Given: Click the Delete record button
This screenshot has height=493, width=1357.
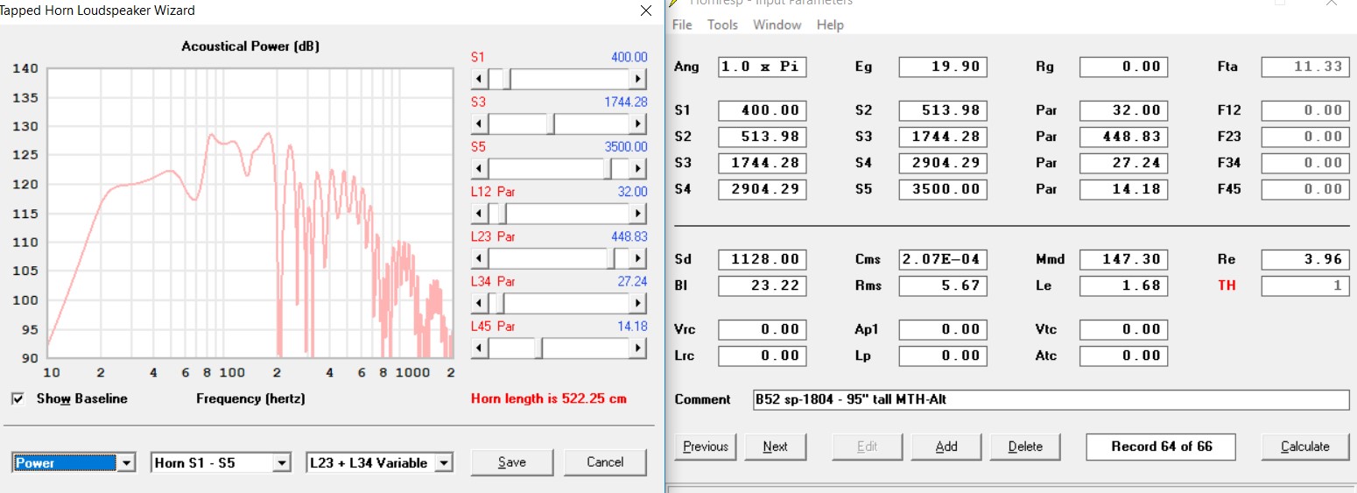Looking at the screenshot, I should 1025,447.
